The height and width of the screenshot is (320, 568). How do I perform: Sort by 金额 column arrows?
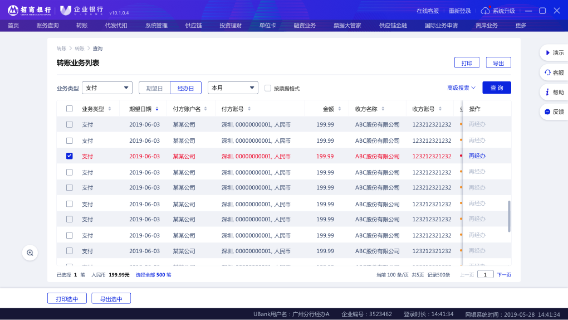coord(340,109)
